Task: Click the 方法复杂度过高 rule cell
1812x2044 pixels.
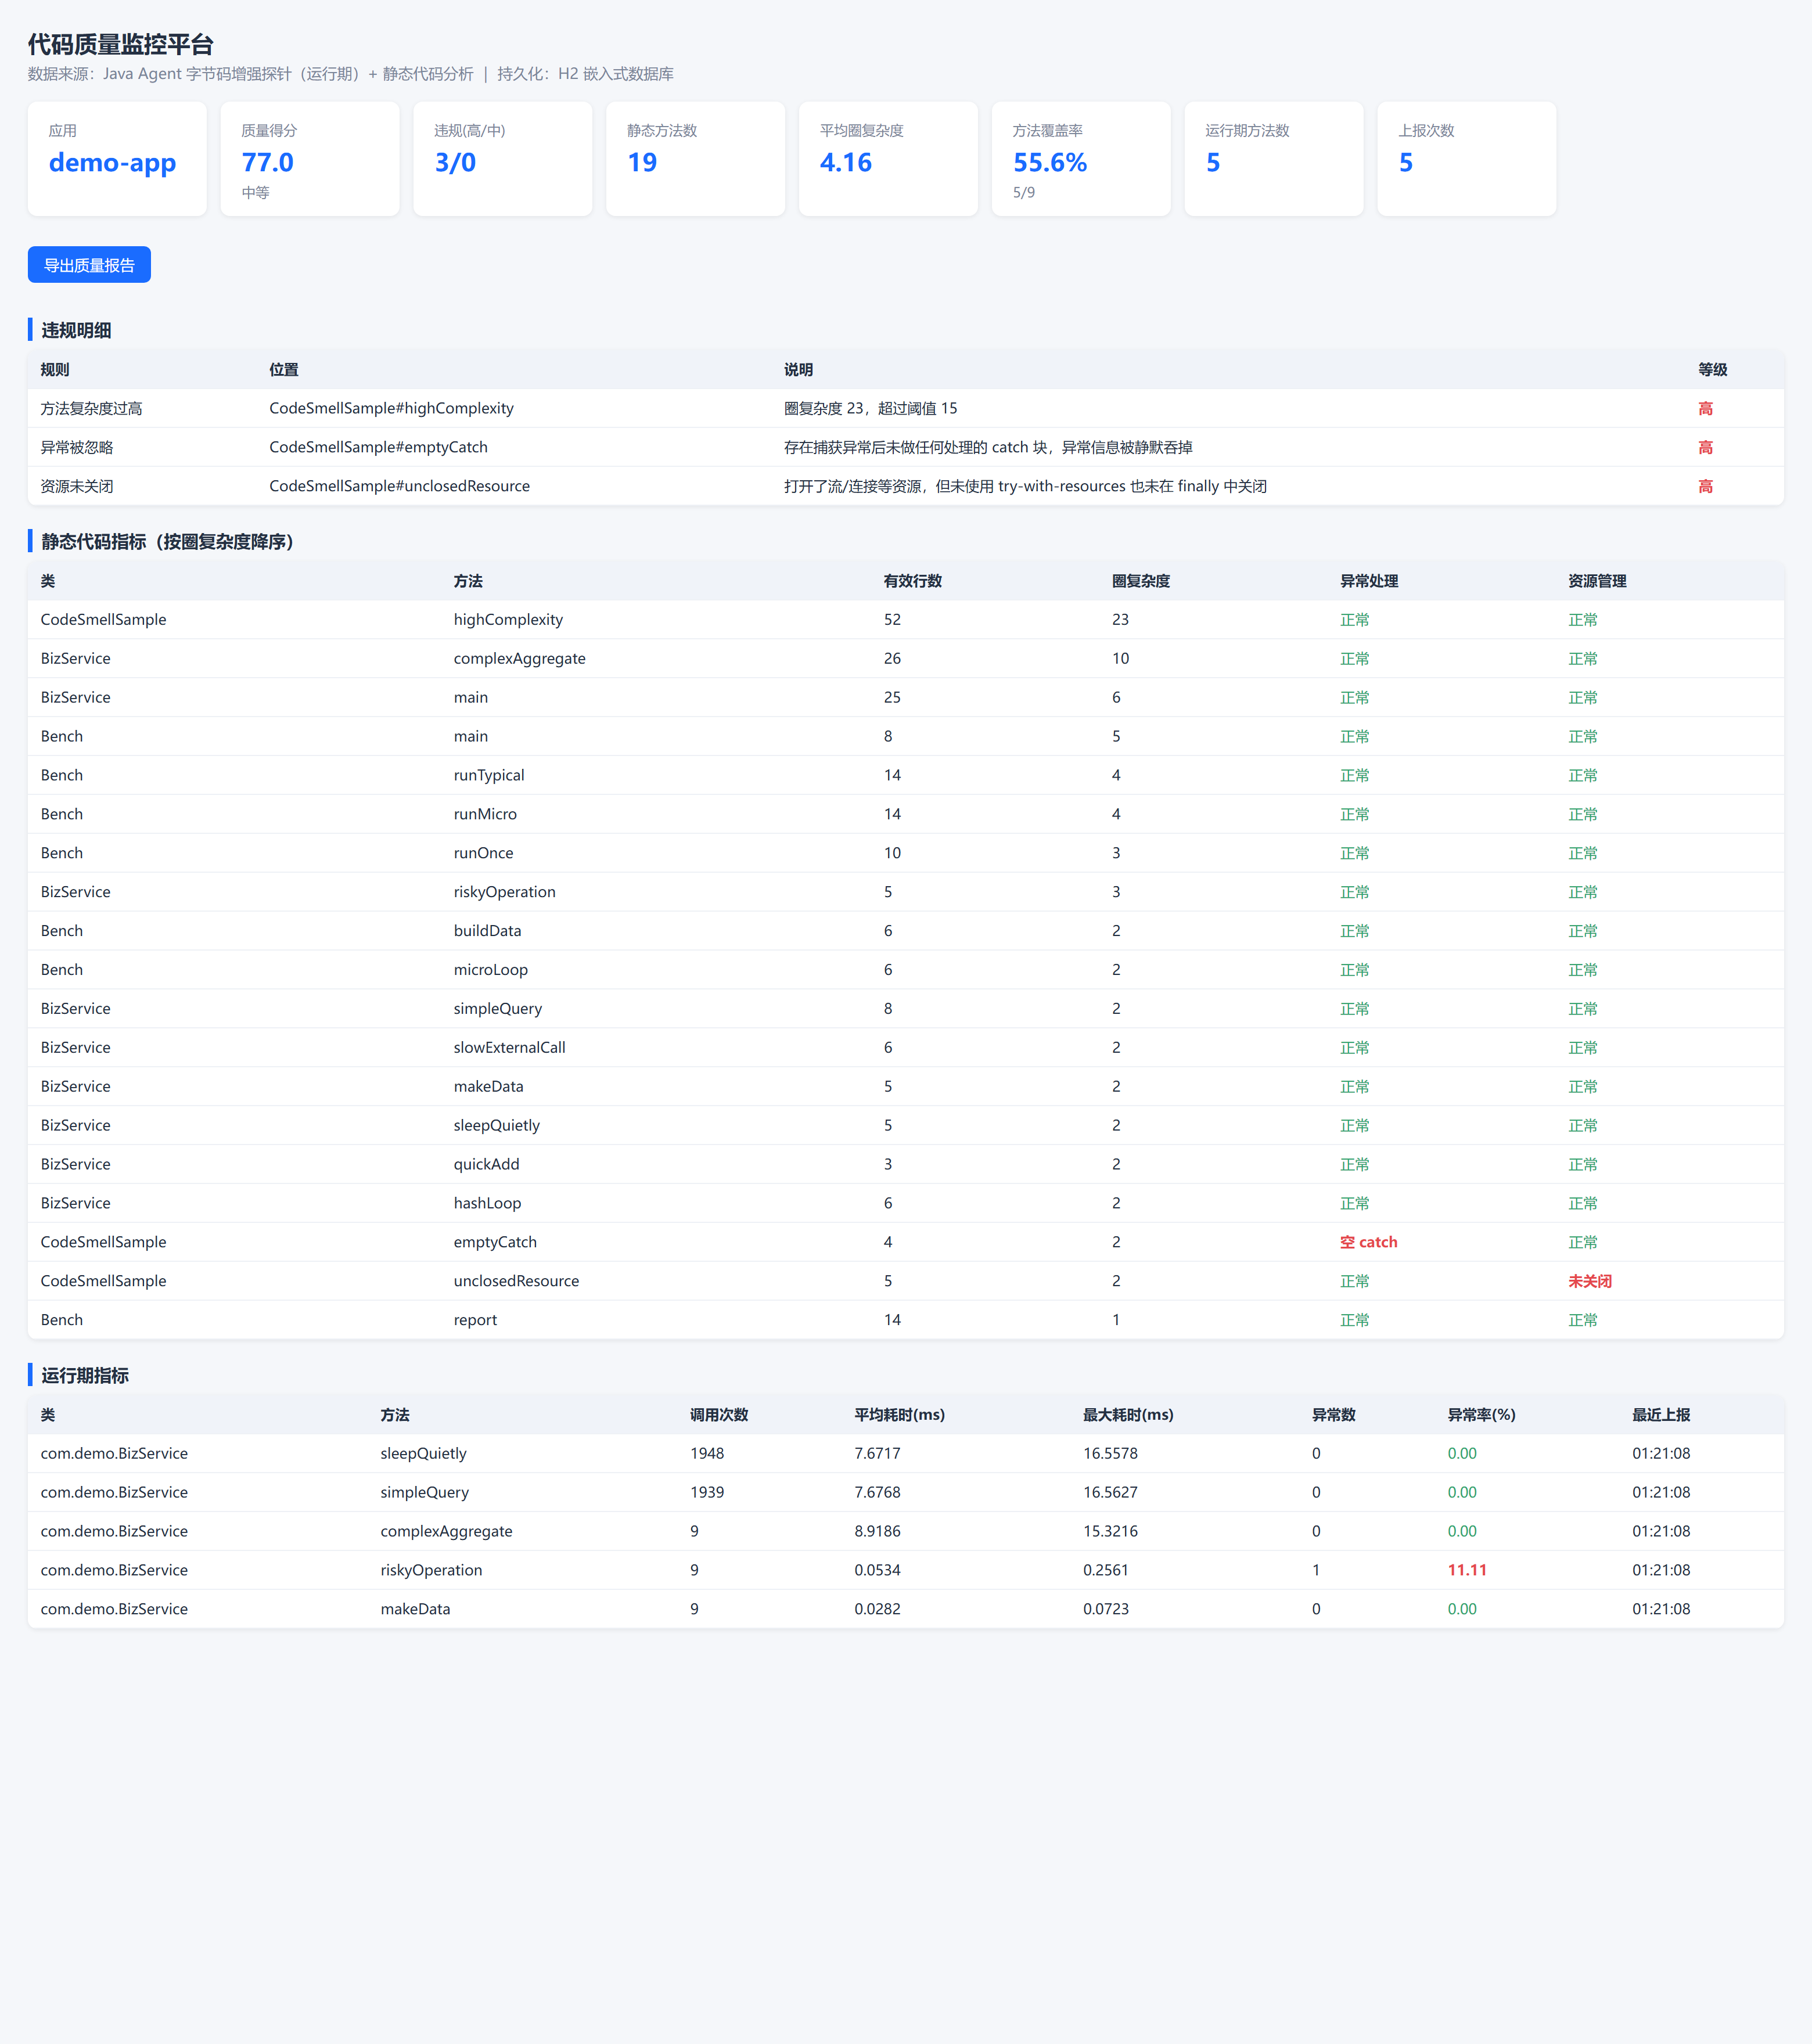Action: [x=91, y=408]
